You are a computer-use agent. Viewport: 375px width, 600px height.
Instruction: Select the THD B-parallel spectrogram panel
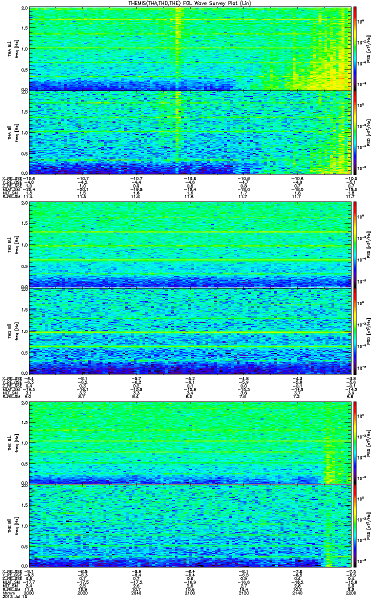pos(190,329)
